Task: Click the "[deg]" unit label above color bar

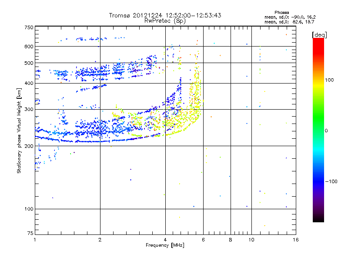Action: tap(319, 35)
